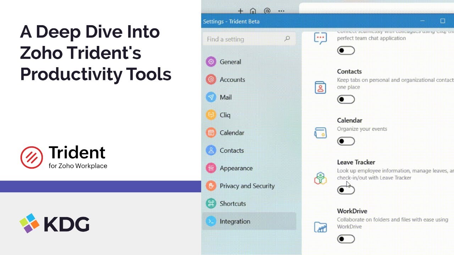Click the Leave Tracker hexagon icon
The image size is (454, 255).
[320, 178]
